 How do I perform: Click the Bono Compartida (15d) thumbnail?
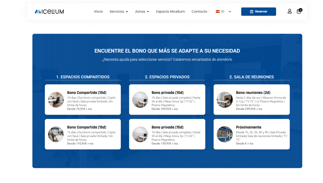pos(56,134)
